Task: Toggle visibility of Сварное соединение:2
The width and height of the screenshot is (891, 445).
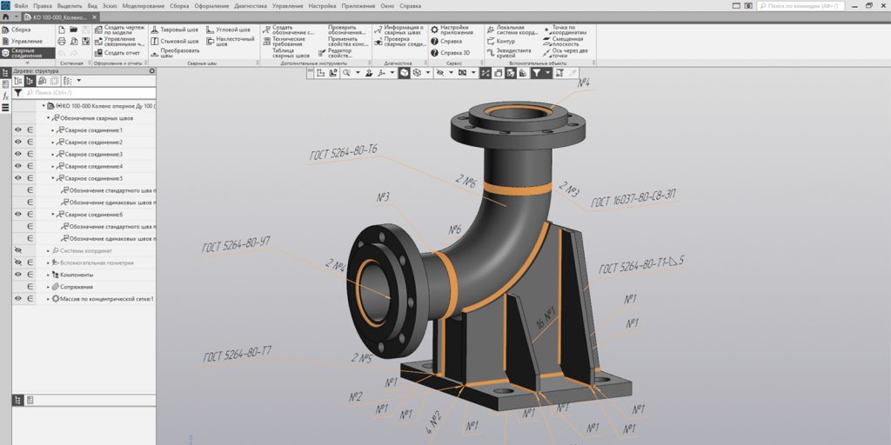Action: [x=18, y=142]
